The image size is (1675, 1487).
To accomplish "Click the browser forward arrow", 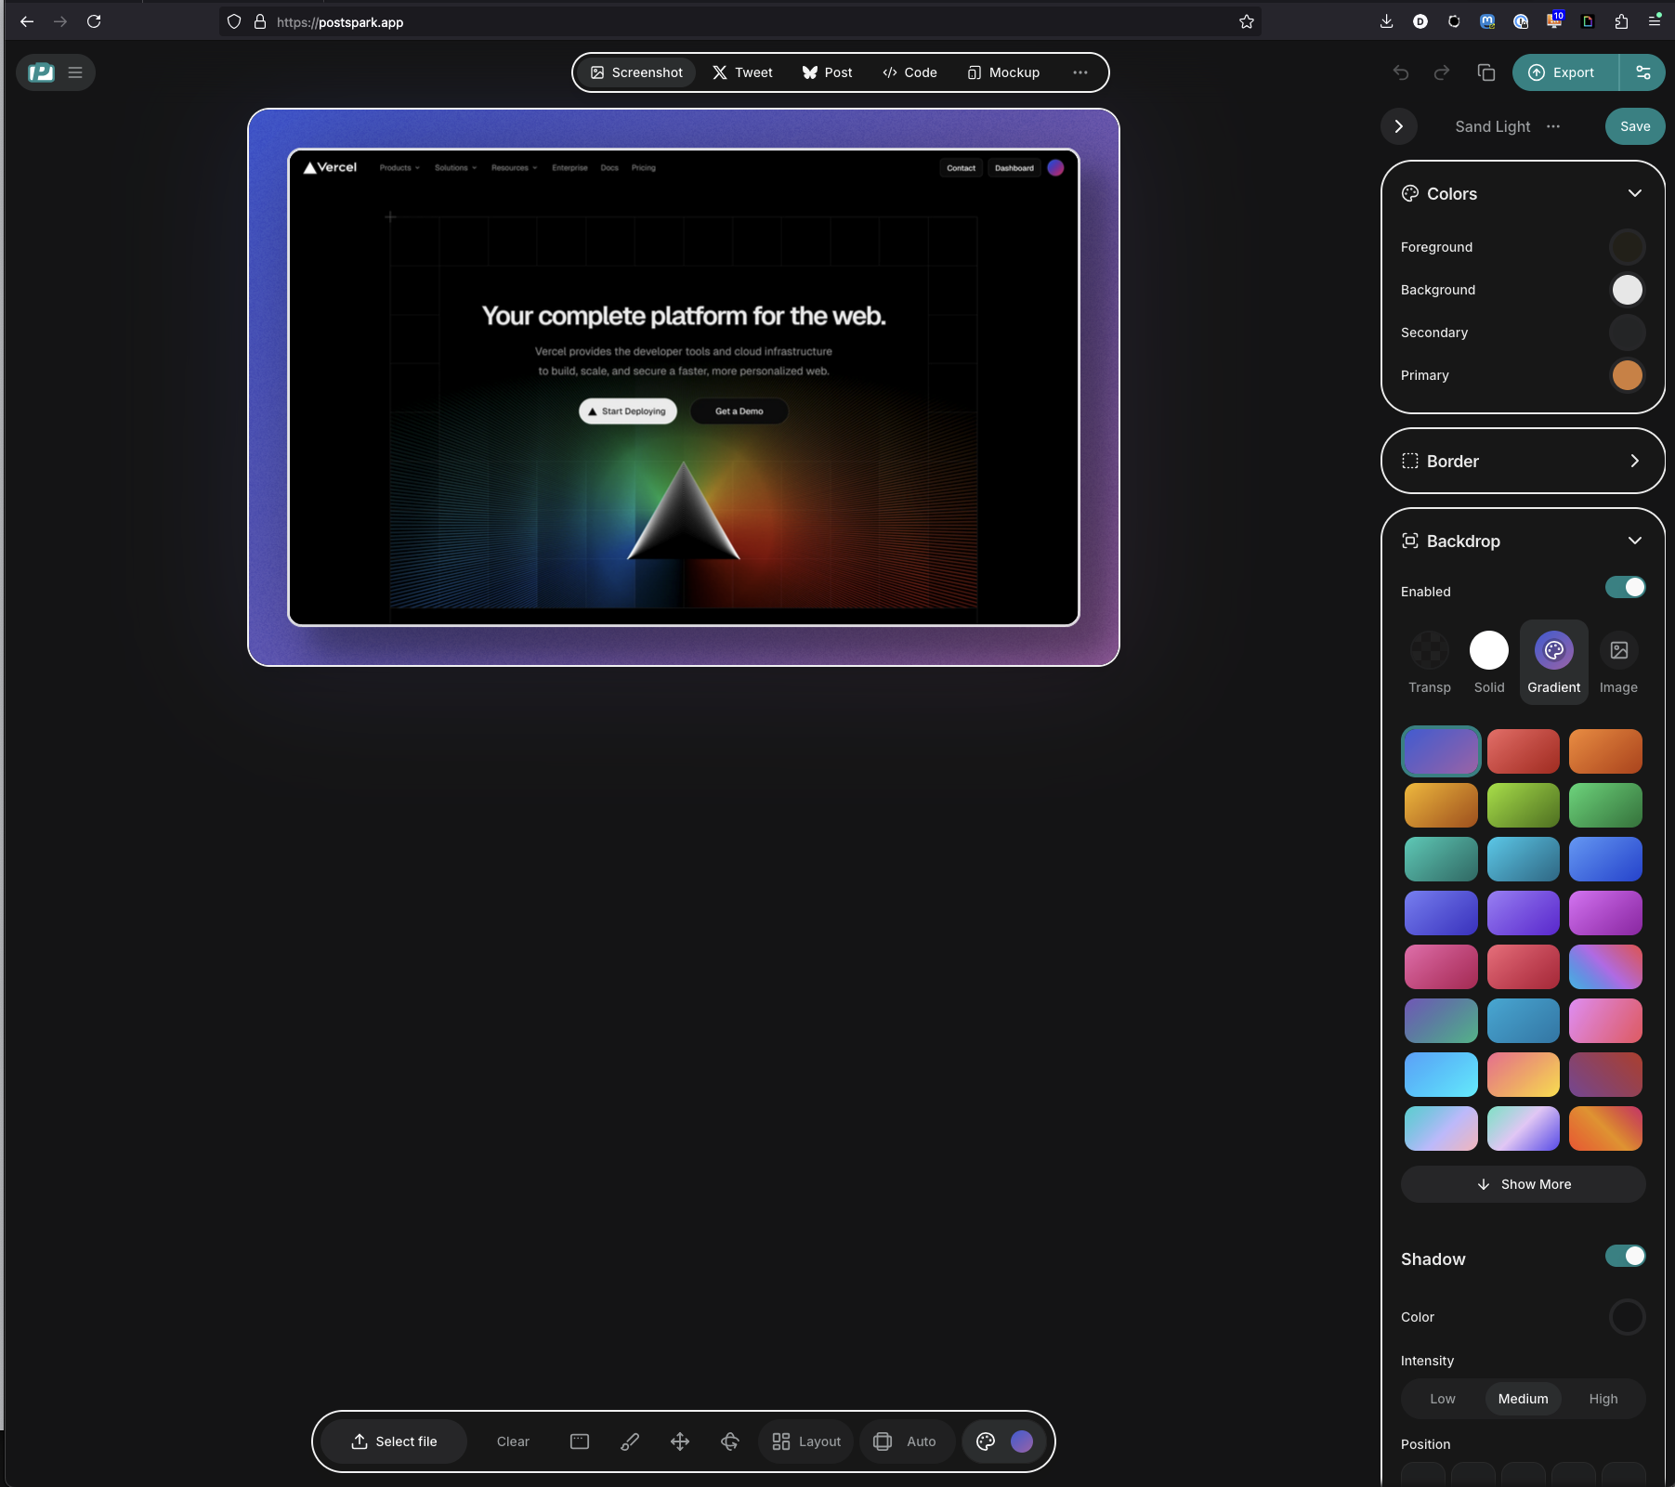I will coord(60,21).
